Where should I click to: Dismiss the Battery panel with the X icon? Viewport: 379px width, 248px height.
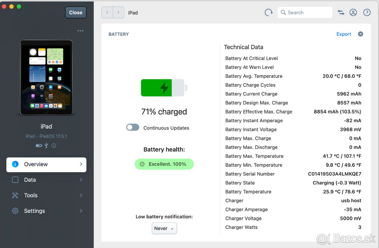point(360,34)
